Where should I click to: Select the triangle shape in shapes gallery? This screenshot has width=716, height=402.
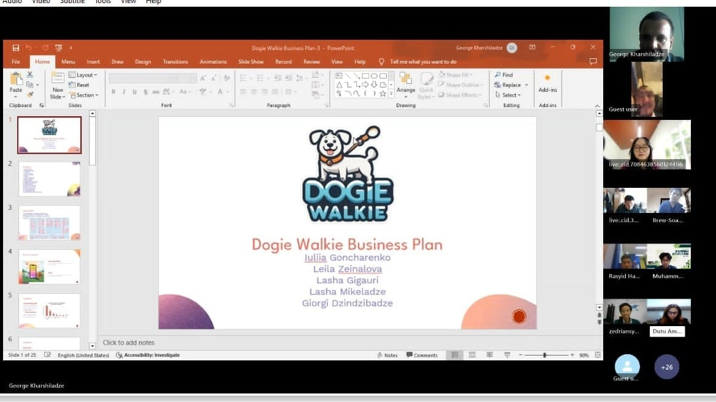339,85
